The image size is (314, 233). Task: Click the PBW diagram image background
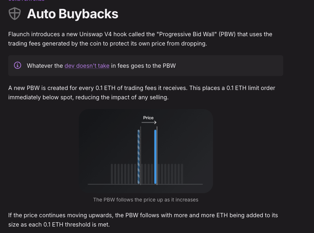(x=146, y=151)
